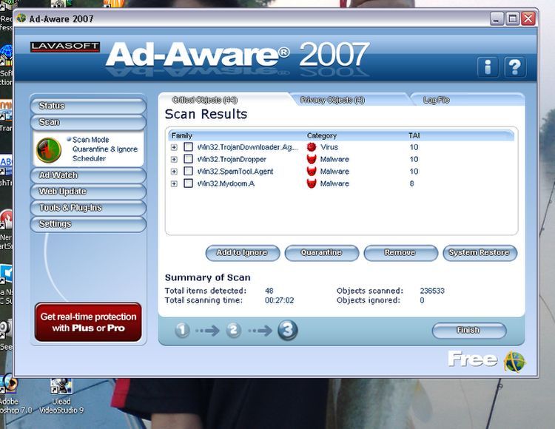The height and width of the screenshot is (429, 555).
Task: Select Scan Mode sub-item
Action: point(90,140)
